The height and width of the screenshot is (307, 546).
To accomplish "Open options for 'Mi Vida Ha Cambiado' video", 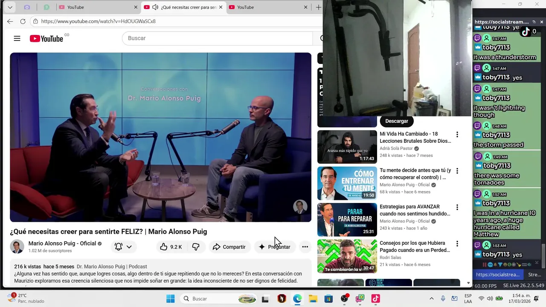I will click(x=457, y=135).
